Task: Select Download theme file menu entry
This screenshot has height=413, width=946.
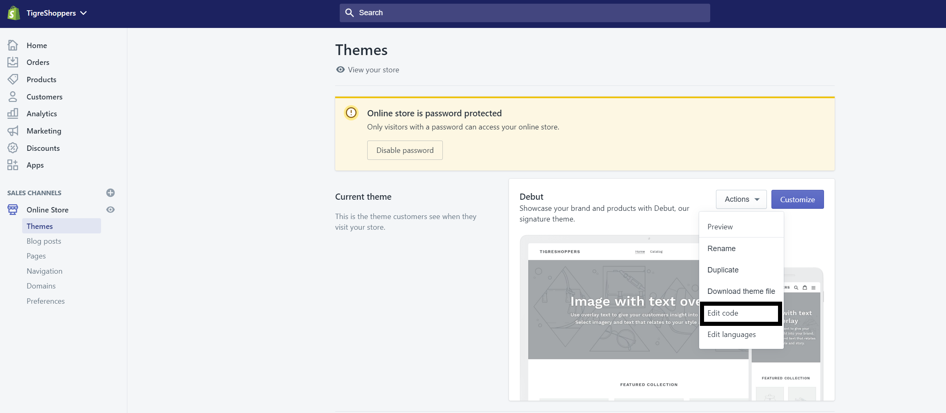Action: click(741, 291)
